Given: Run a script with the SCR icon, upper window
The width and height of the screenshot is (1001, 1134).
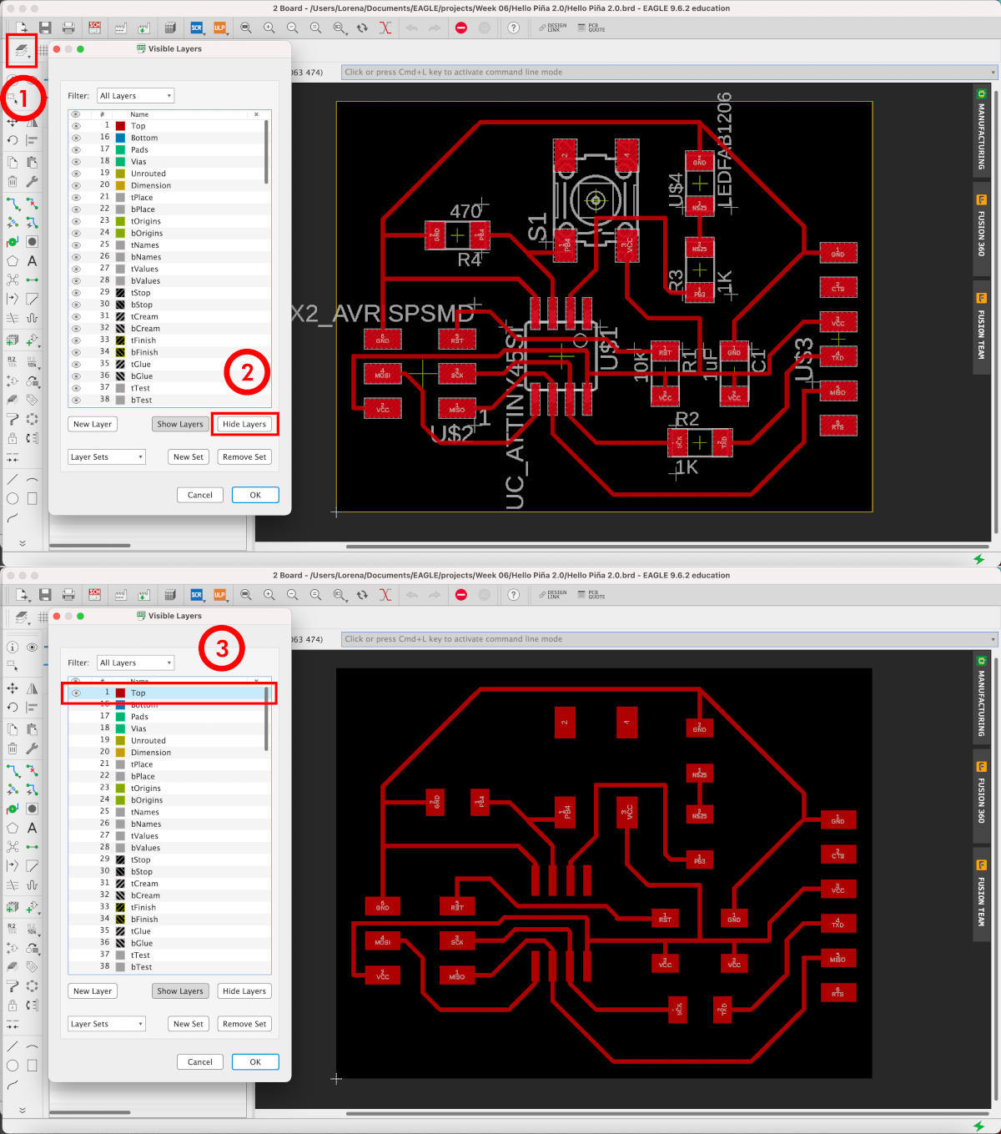Looking at the screenshot, I should pos(197,28).
